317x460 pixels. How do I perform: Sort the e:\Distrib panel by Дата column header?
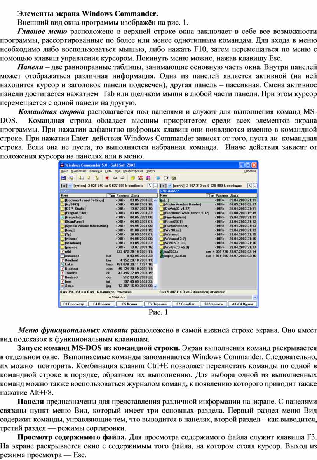[243, 195]
